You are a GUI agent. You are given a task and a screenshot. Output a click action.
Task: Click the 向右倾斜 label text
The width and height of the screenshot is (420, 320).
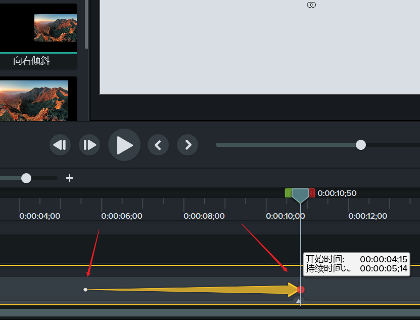[31, 61]
